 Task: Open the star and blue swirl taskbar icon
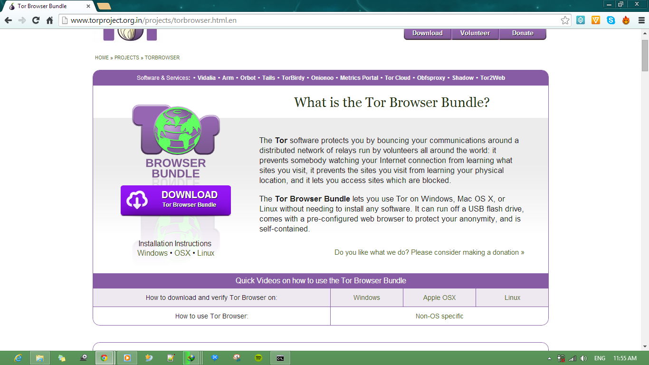click(149, 358)
